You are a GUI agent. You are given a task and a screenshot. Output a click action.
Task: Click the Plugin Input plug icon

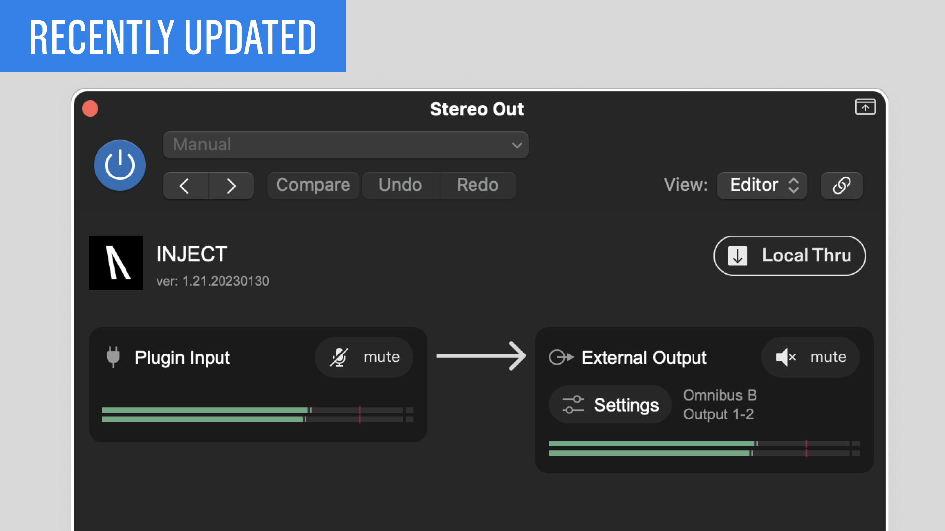(113, 357)
